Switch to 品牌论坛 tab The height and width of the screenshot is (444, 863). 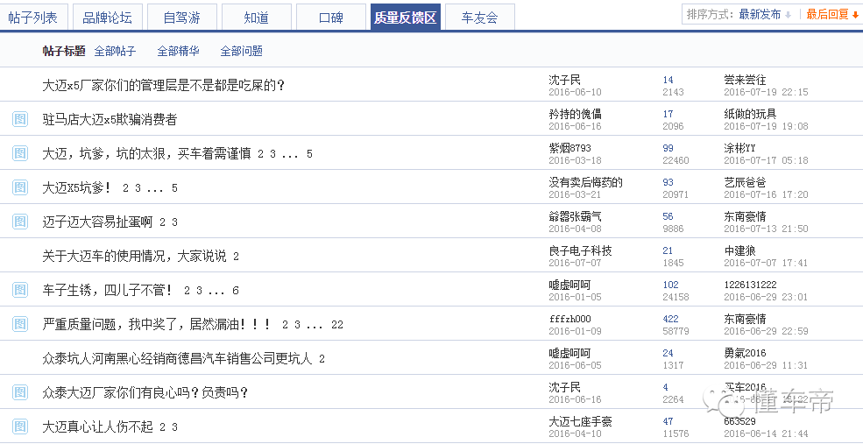[x=107, y=18]
